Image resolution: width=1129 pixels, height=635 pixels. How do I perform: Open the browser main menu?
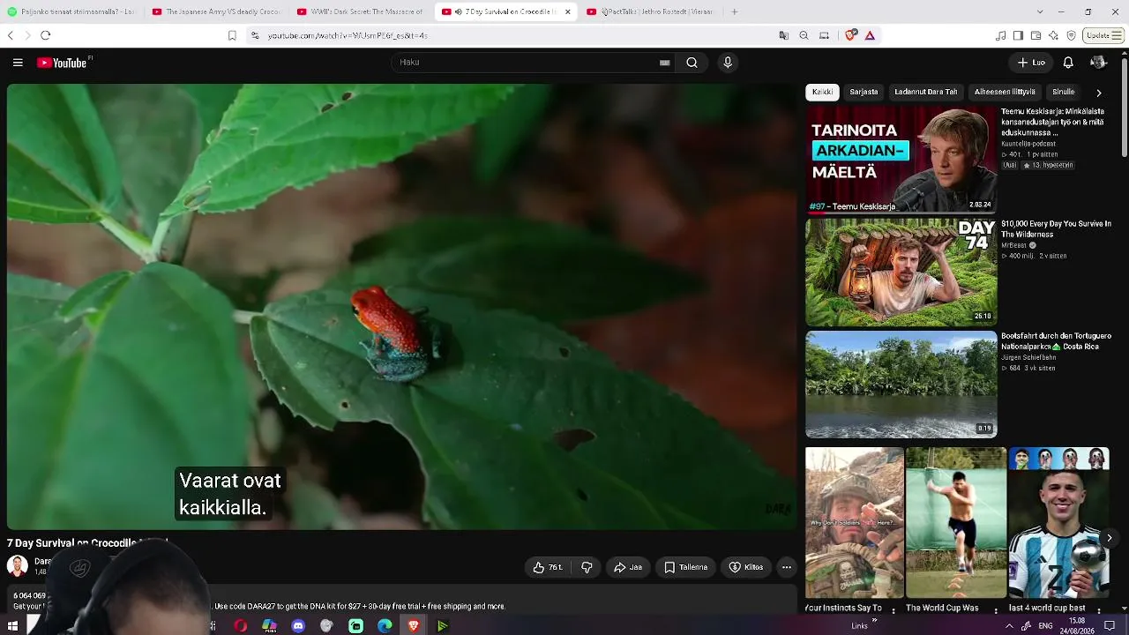click(x=1118, y=35)
